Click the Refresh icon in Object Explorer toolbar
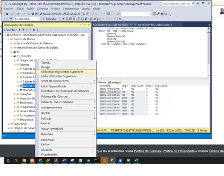The width and height of the screenshot is (224, 176). pos(34,30)
